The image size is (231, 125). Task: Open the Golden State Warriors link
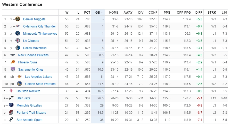click(40, 84)
